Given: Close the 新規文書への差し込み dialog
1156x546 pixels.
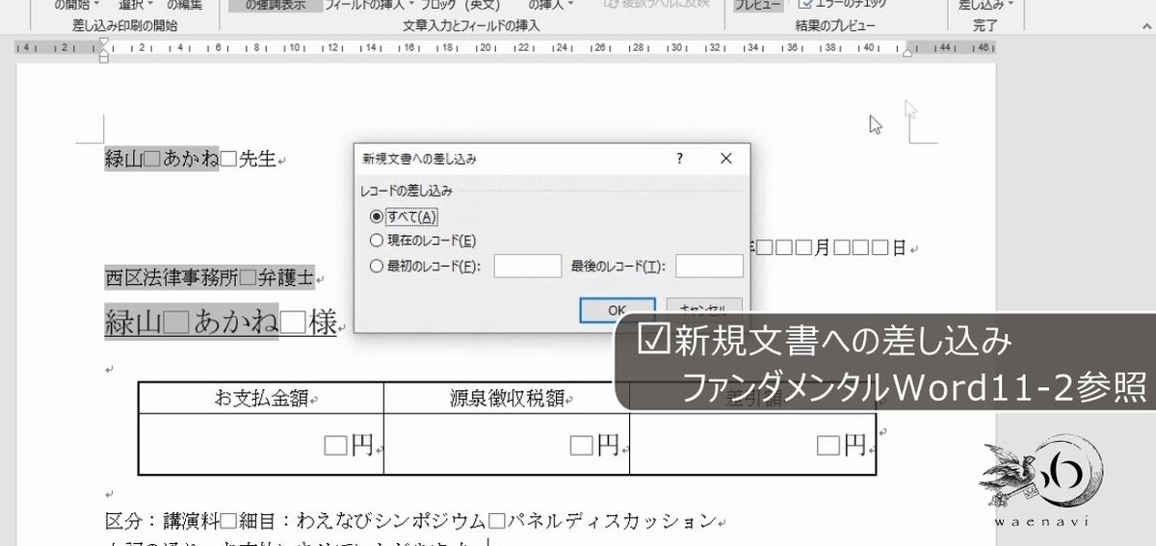Looking at the screenshot, I should coord(725,158).
